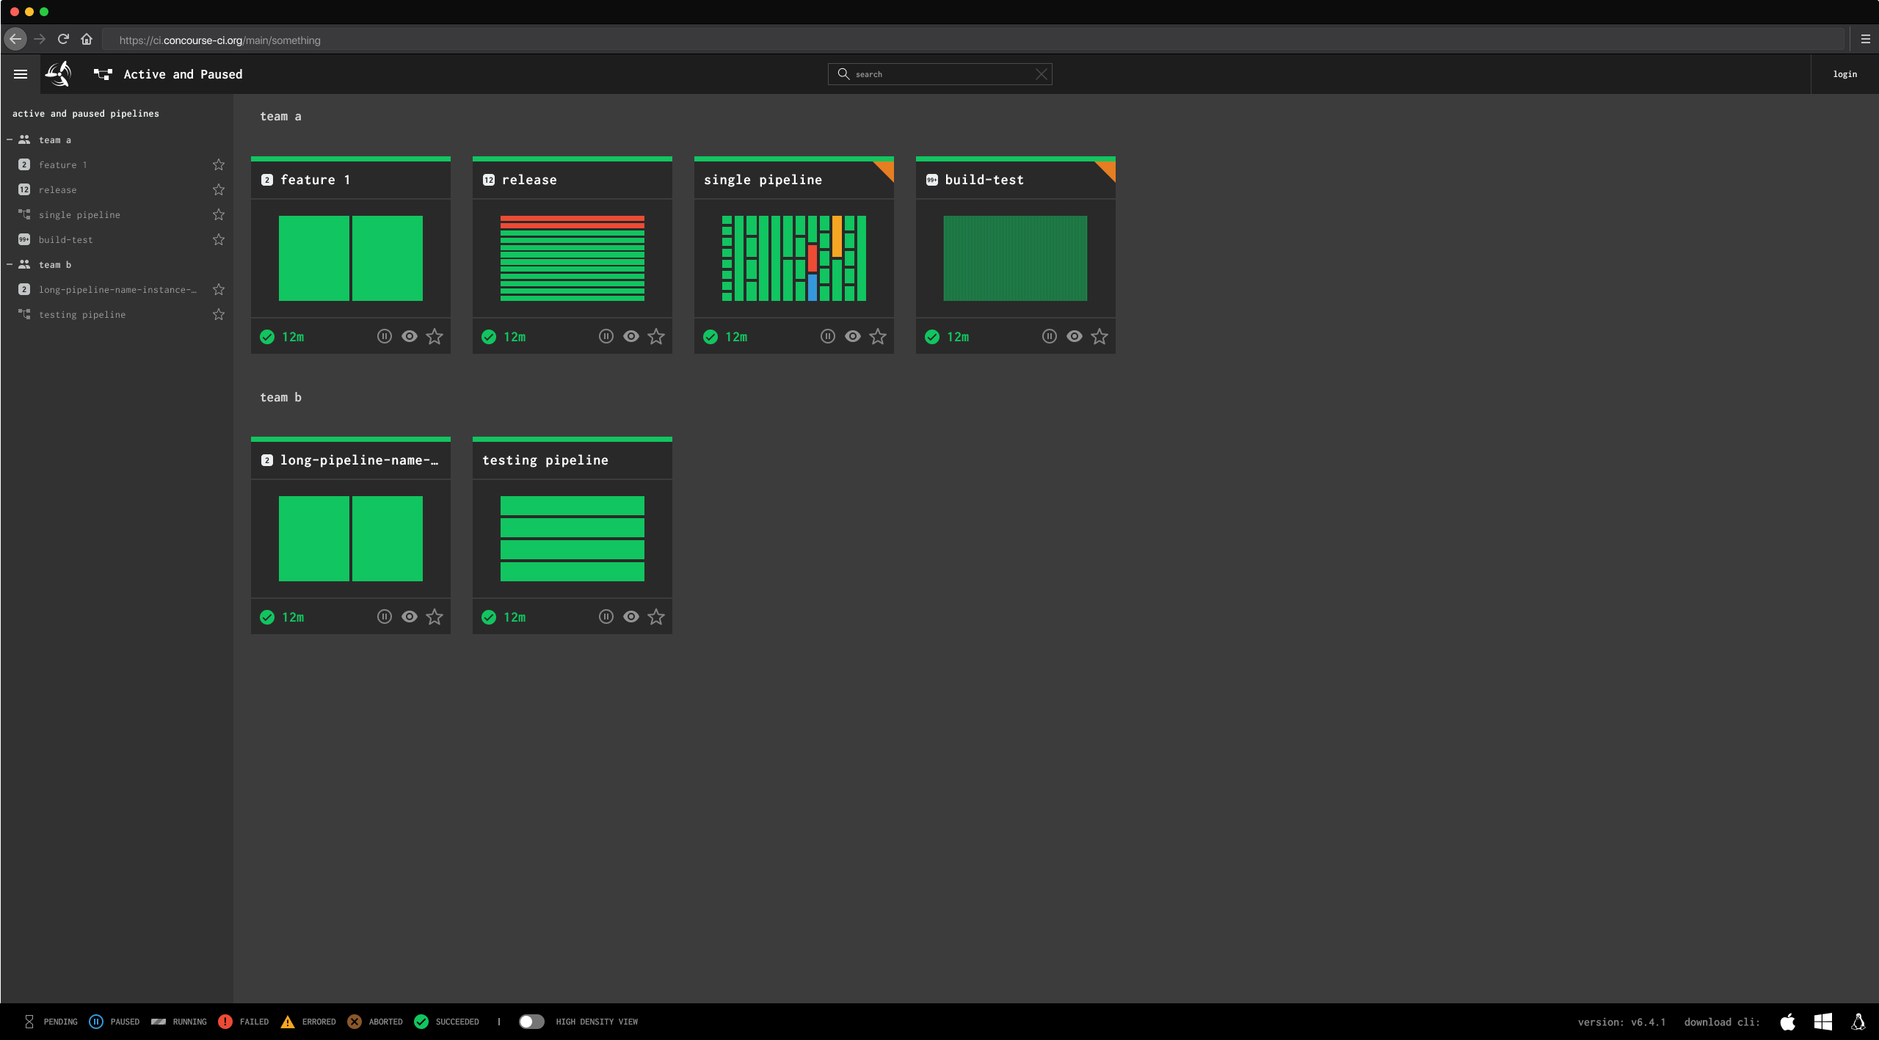
Task: Click the login button
Action: 1845,73
